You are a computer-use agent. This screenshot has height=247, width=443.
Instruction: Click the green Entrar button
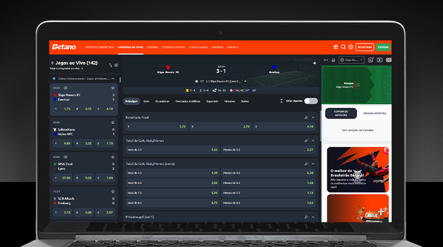point(383,47)
